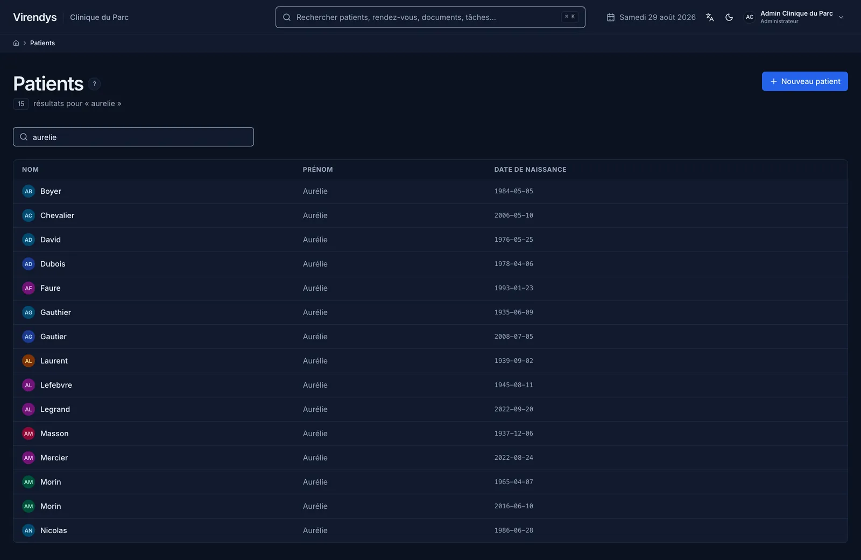Click the AG avatar for Gauthier
The width and height of the screenshot is (861, 560).
[x=29, y=312]
